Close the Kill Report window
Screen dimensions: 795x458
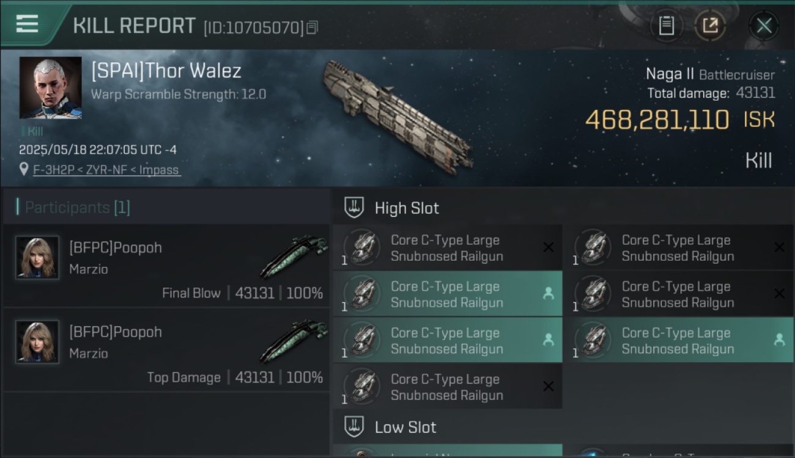click(764, 26)
